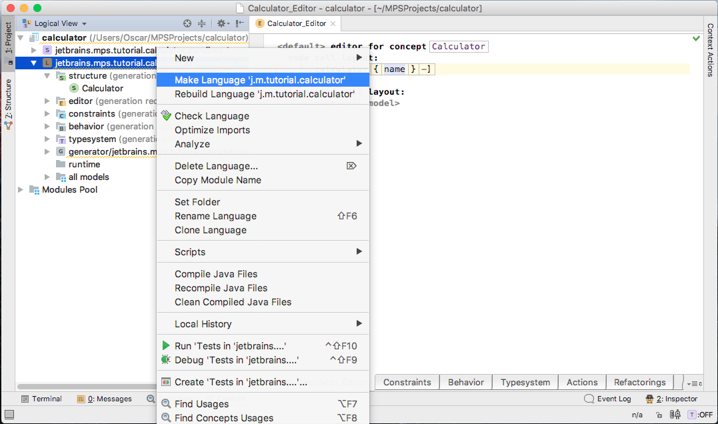
Task: Click the Calculator concept icon in the tree
Action: [74, 88]
